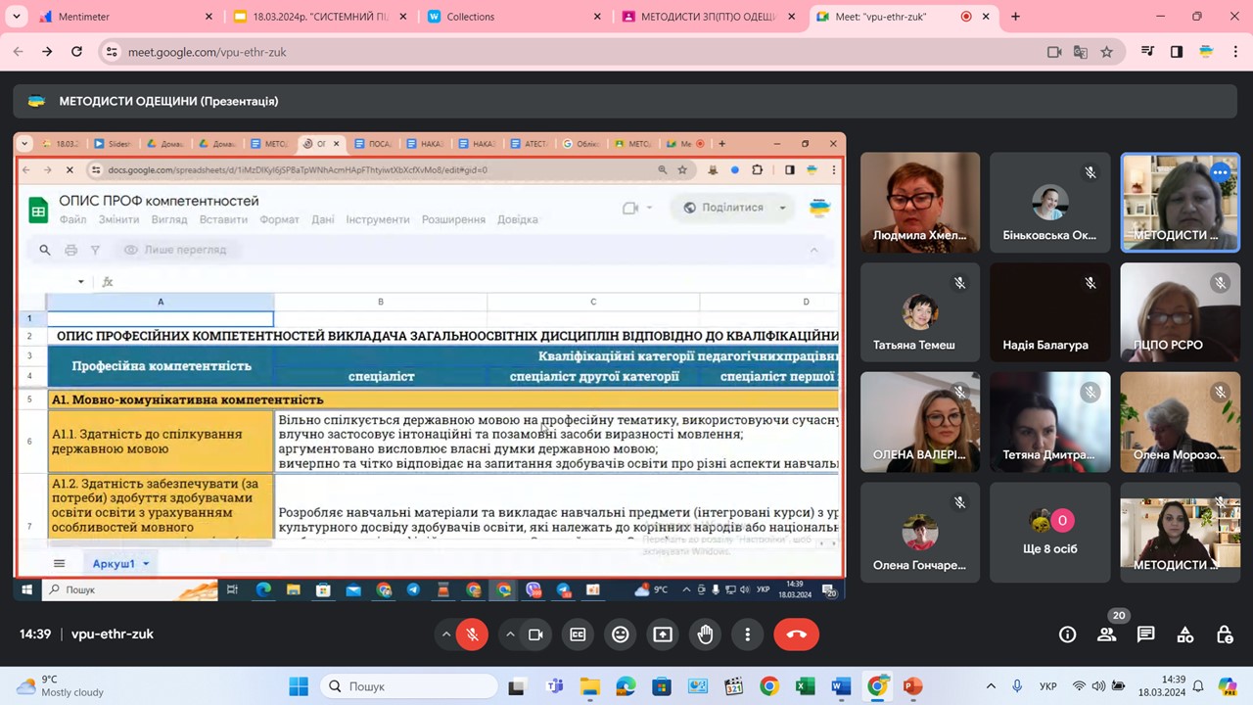Open the Meet three-dot more options
Image resolution: width=1253 pixels, height=705 pixels.
(x=747, y=634)
